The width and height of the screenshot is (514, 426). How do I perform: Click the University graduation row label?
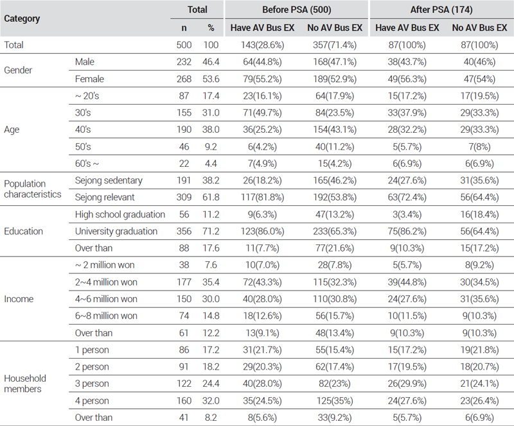point(116,232)
